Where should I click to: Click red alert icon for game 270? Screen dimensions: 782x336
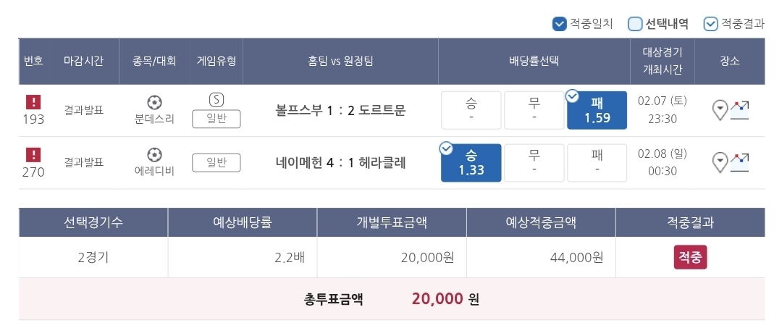pos(33,155)
